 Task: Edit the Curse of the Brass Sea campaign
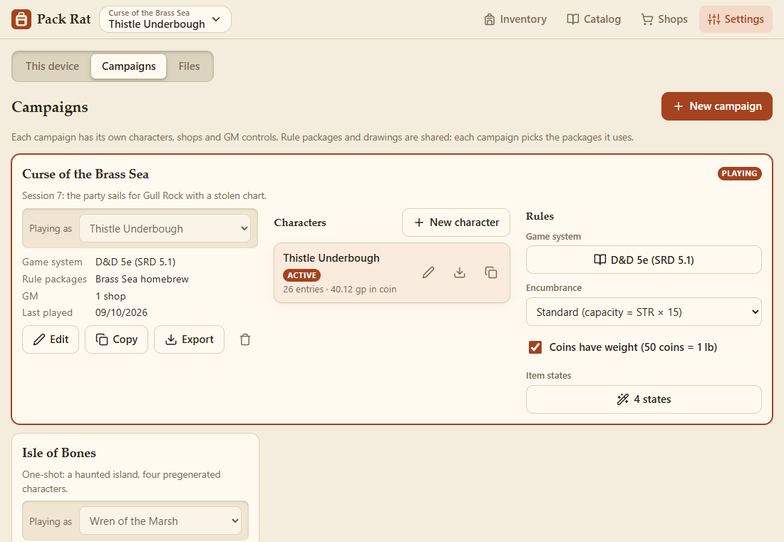coord(51,339)
